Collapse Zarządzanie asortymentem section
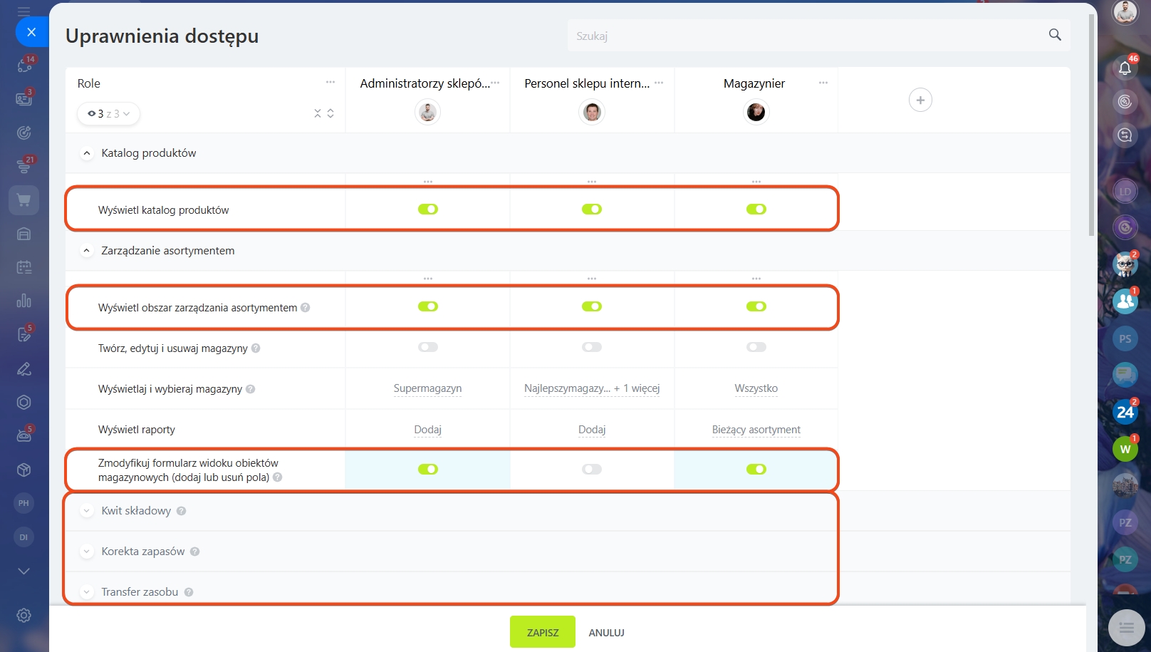 click(x=87, y=251)
